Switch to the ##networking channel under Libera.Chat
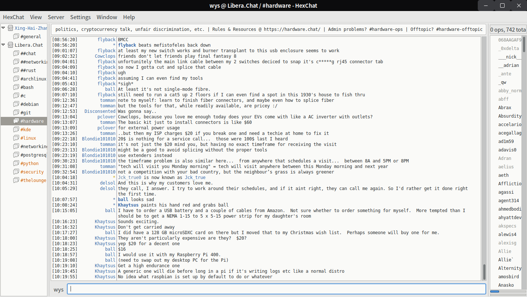The width and height of the screenshot is (527, 297). coord(34,62)
